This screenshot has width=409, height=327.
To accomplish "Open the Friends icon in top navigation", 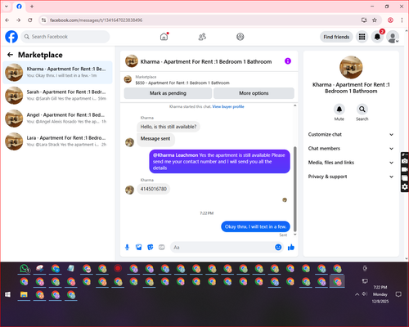I will pos(202,37).
